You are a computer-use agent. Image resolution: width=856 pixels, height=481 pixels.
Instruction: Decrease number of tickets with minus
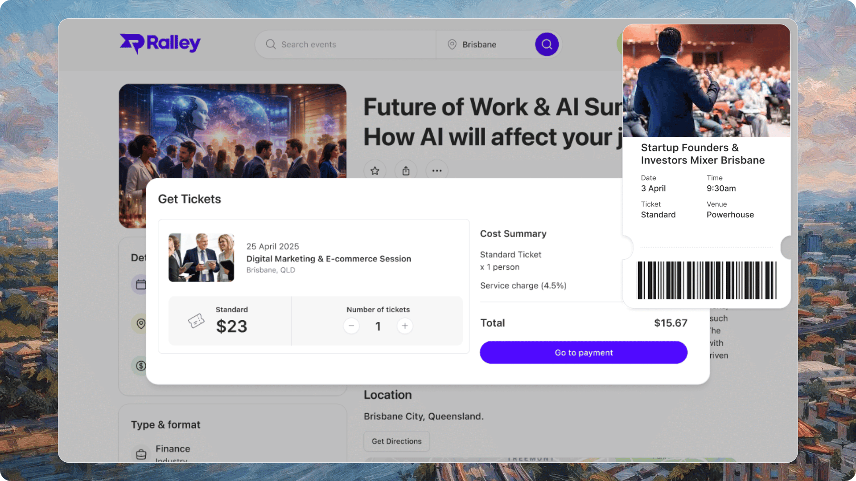pyautogui.click(x=351, y=326)
